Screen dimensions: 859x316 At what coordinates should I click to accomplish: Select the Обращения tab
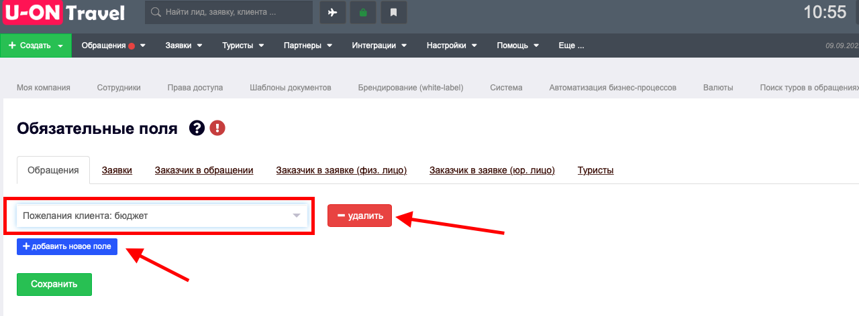click(x=53, y=170)
